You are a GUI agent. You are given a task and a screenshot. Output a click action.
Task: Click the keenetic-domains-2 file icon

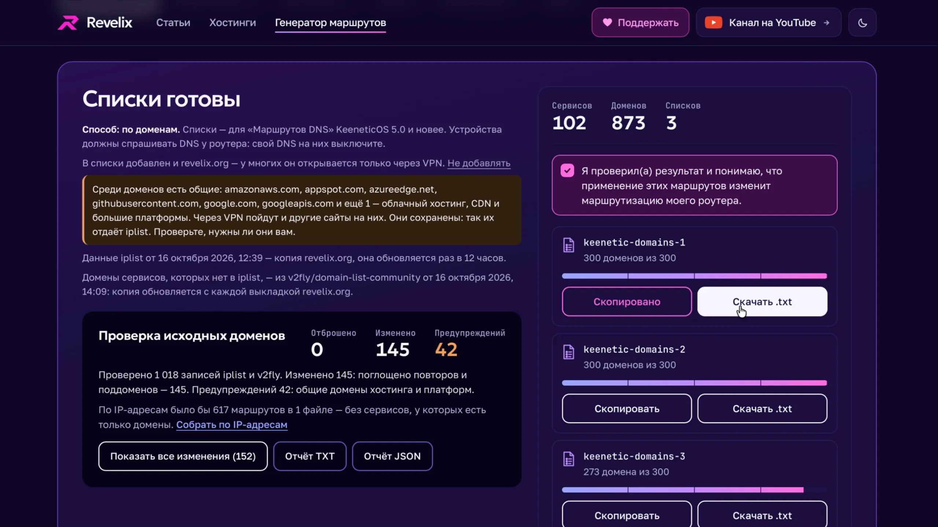point(569,352)
